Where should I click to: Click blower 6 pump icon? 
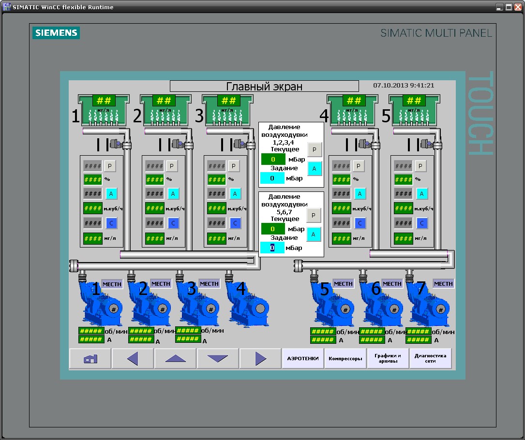pos(381,305)
